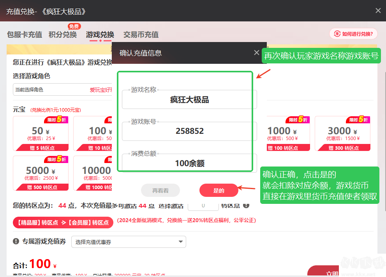Image resolution: width=386 pixels, height=277 pixels.
Task: Click the 转区点 quantity input field
Action: tap(203, 205)
